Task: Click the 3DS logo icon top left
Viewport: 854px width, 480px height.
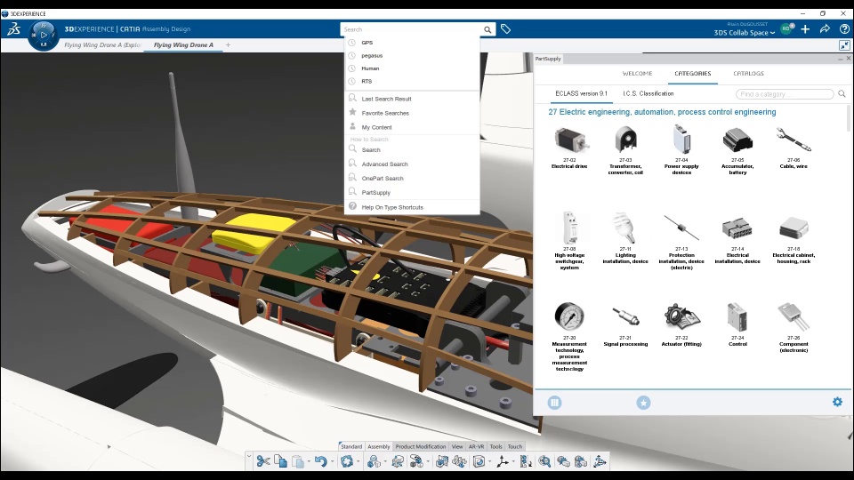Action: (13, 29)
